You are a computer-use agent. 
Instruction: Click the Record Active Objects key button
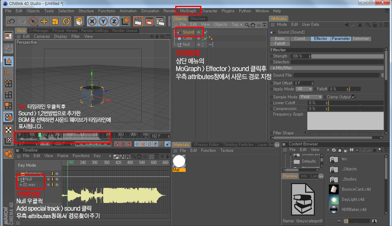(x=117, y=144)
